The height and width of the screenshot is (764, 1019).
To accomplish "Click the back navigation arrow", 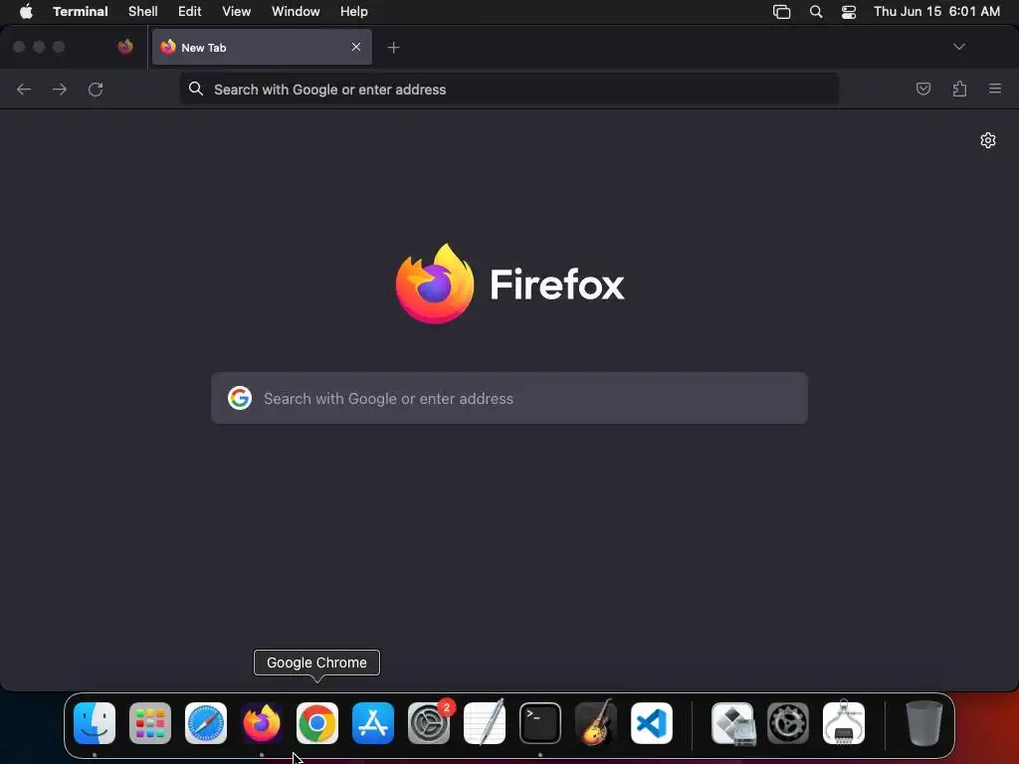I will 24,89.
